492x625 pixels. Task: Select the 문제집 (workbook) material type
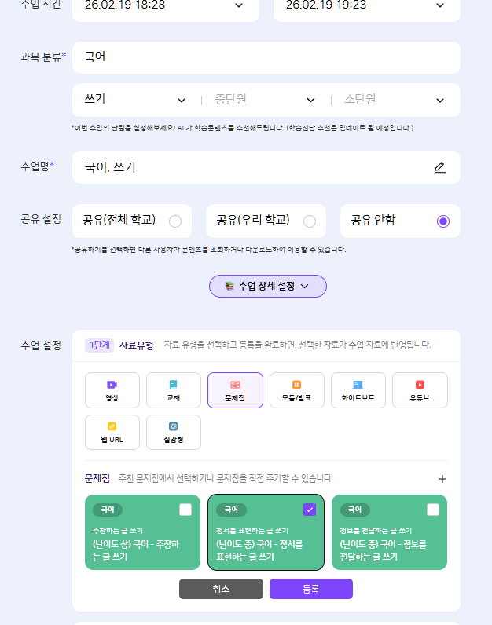(235, 390)
